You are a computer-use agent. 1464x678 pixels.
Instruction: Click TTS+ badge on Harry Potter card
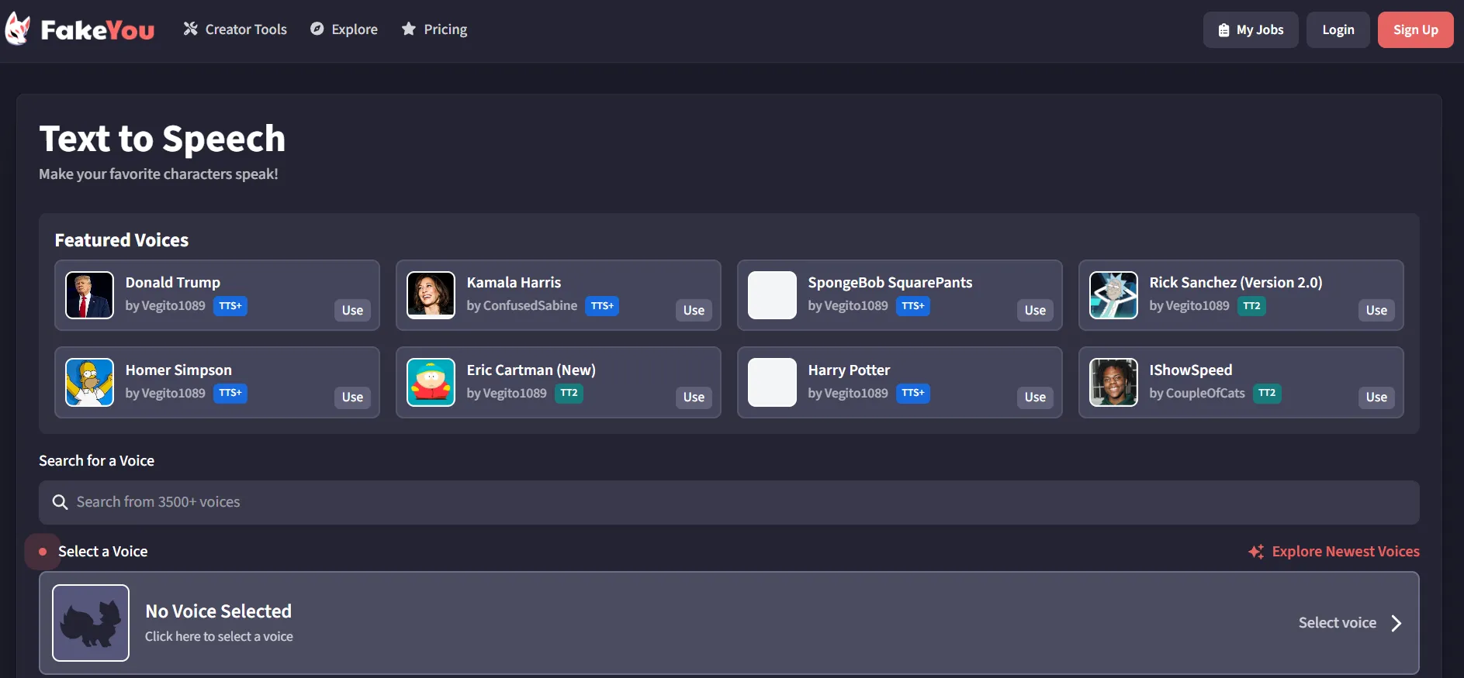[913, 393]
